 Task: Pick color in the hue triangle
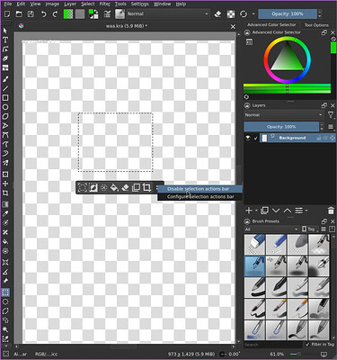click(288, 58)
